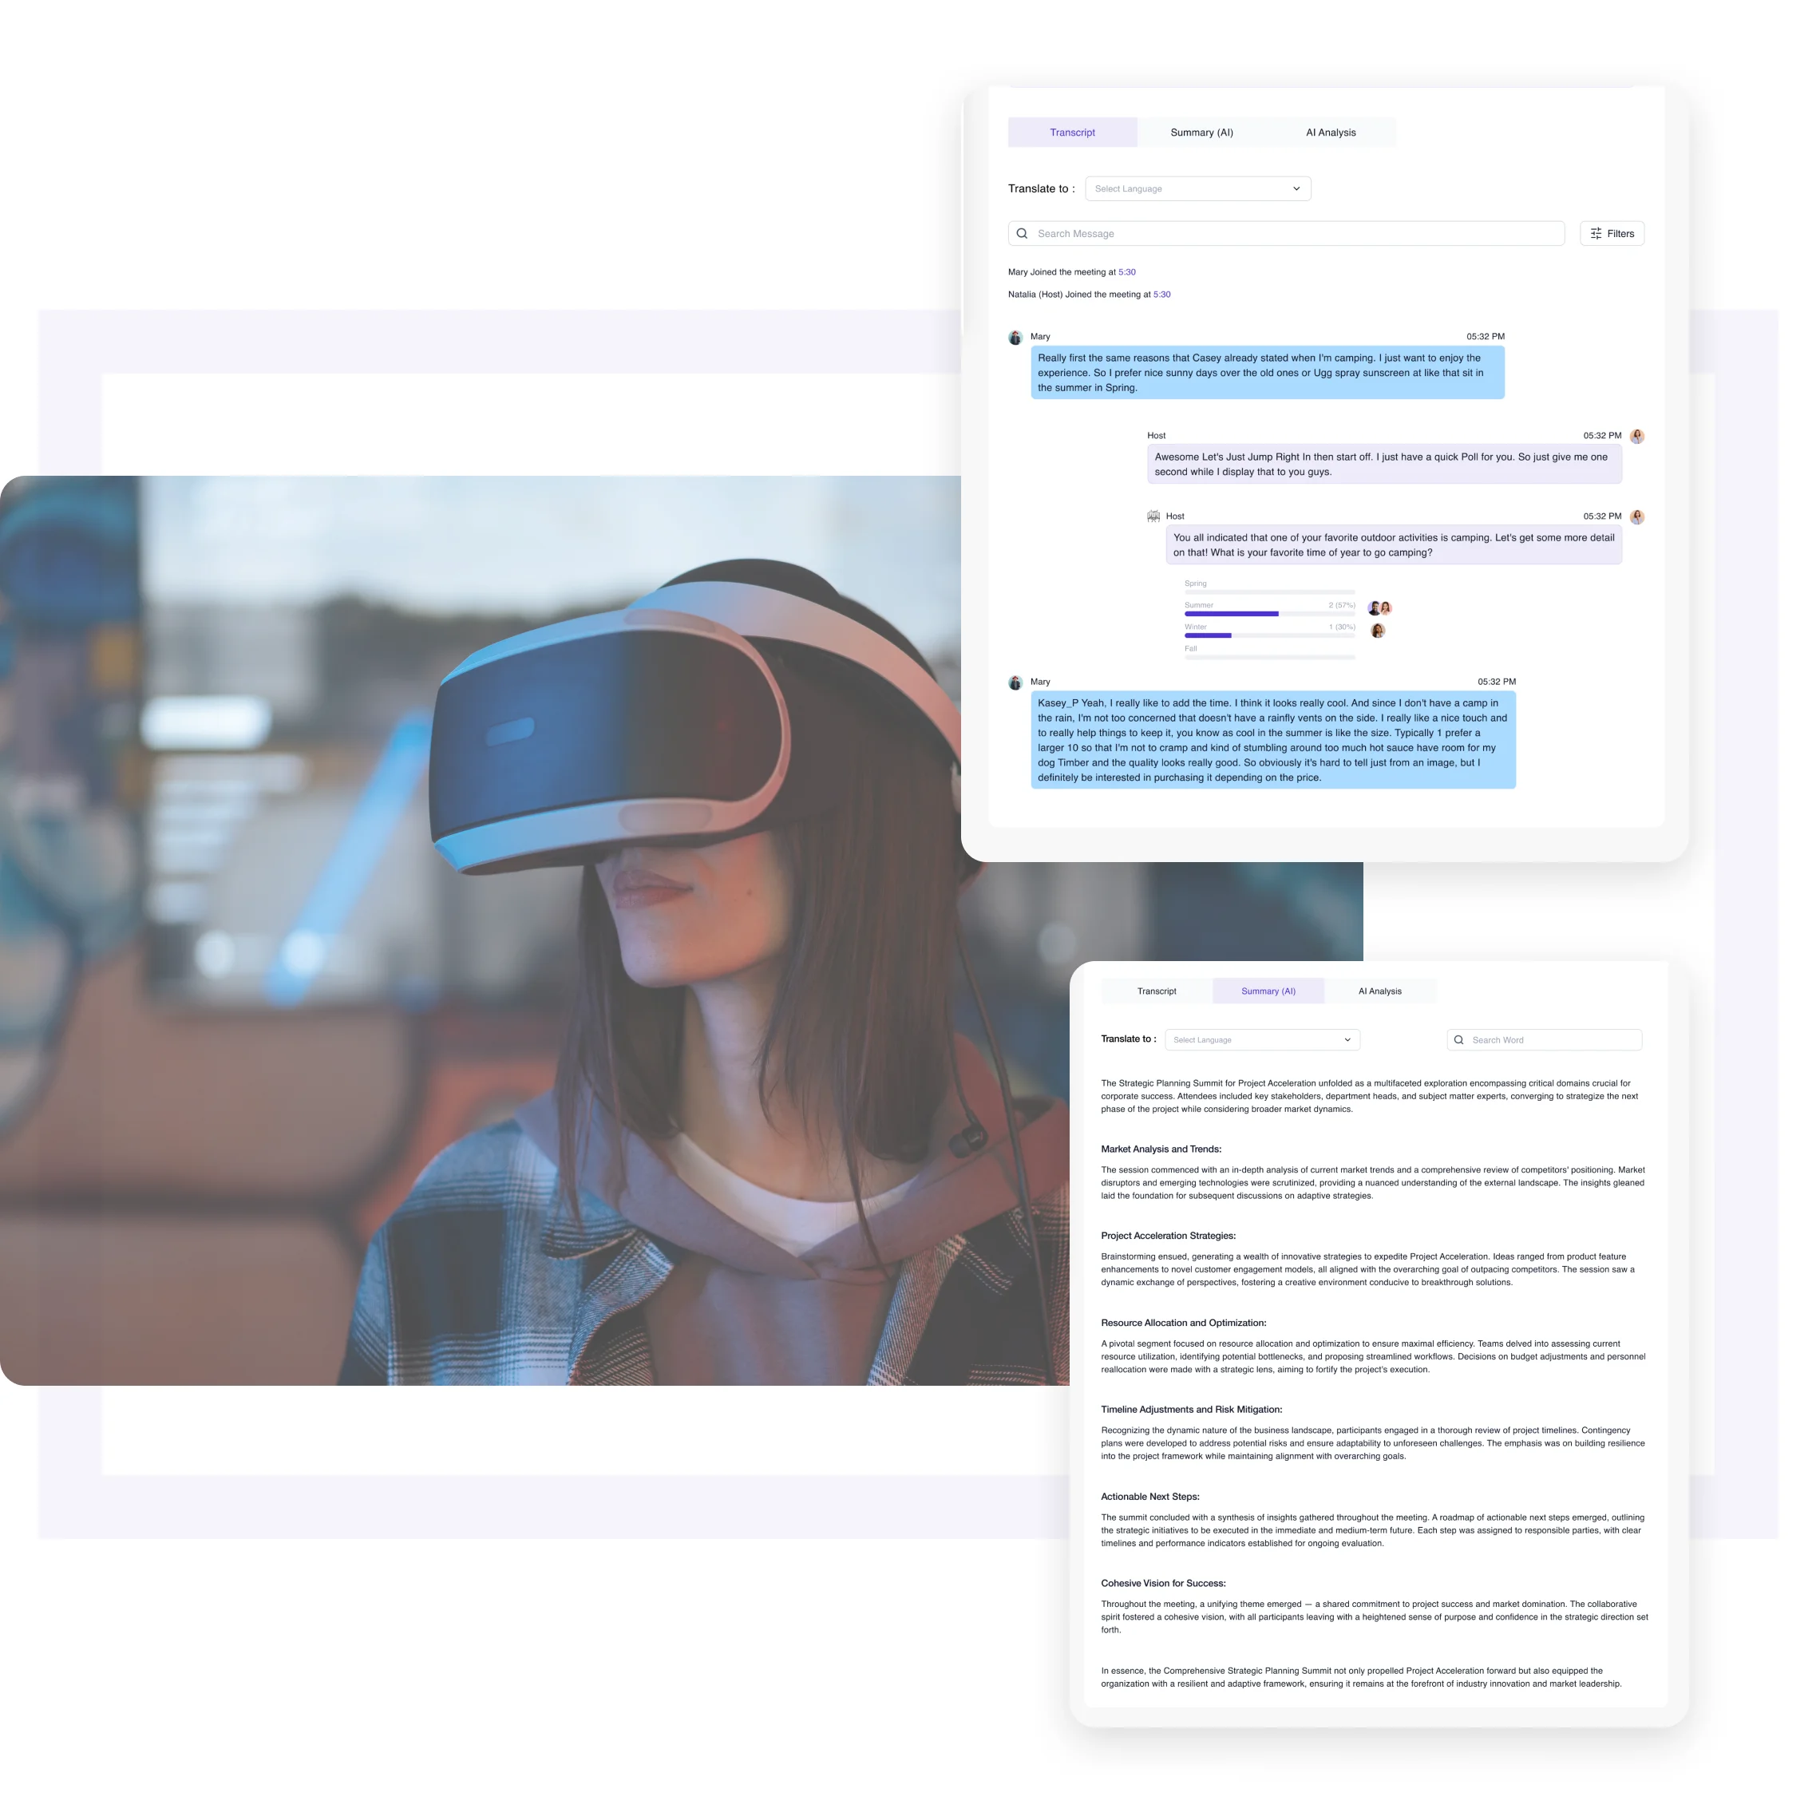Click the Summer poll progress bar
This screenshot has height=1820, width=1820.
1231,613
